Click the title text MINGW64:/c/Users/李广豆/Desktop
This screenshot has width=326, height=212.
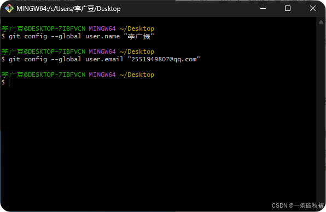tap(68, 9)
